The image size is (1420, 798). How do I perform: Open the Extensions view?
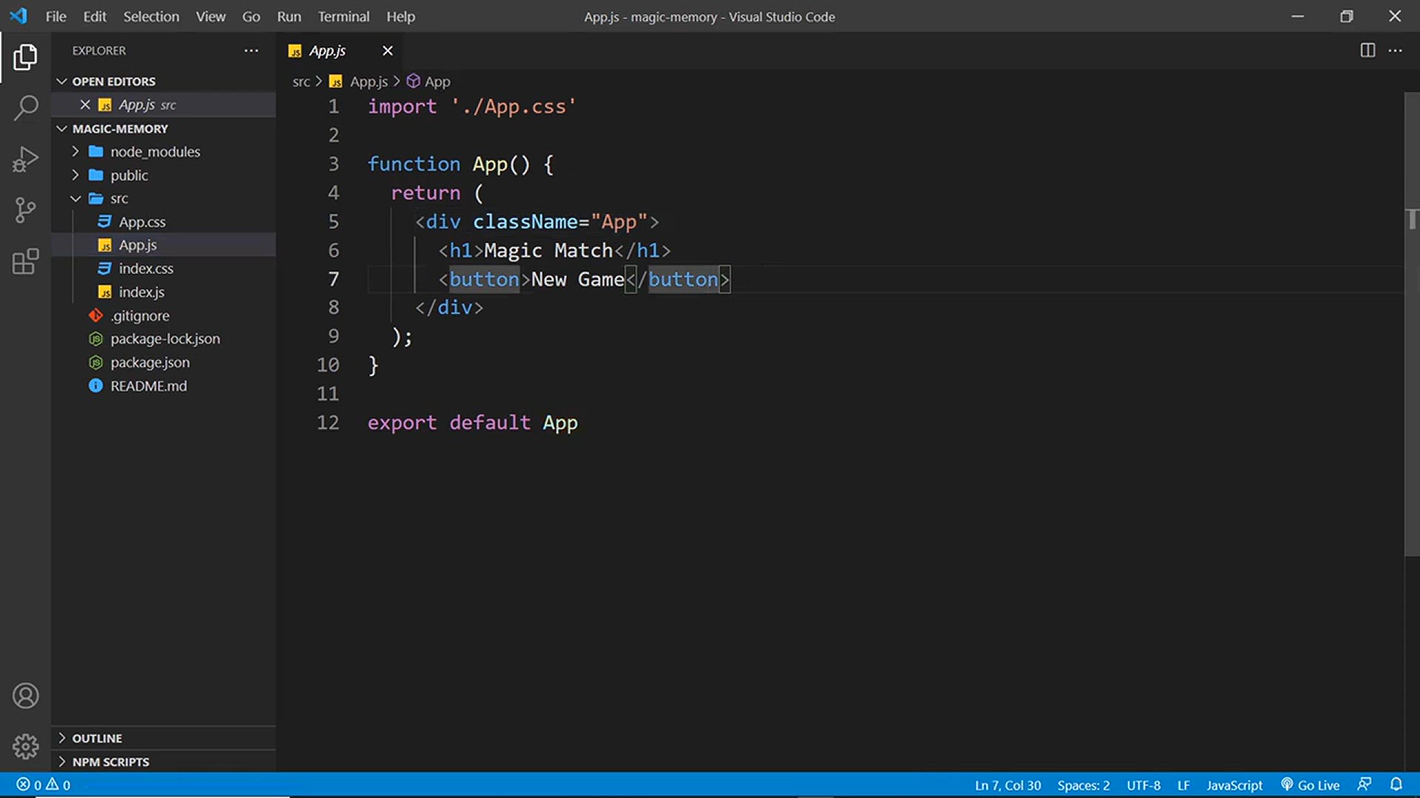click(25, 262)
